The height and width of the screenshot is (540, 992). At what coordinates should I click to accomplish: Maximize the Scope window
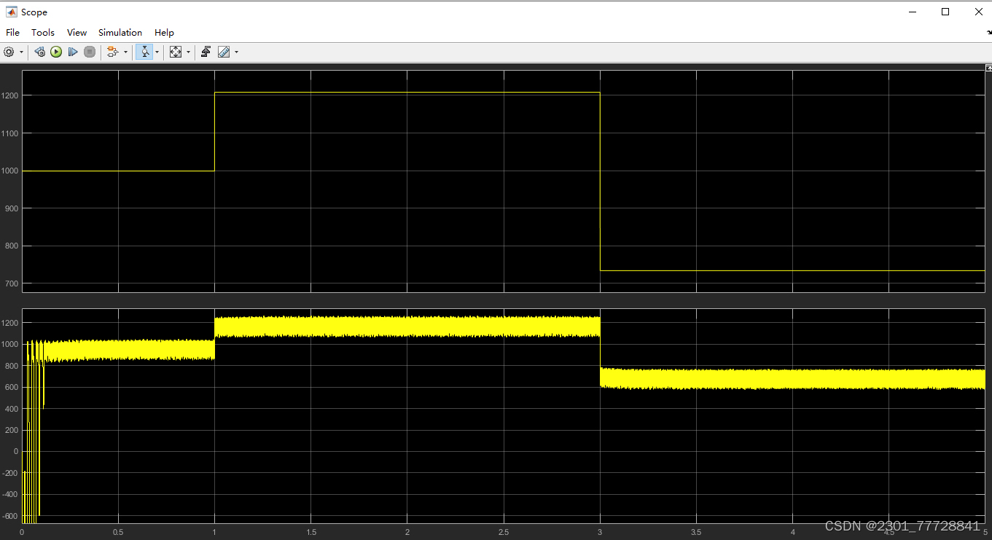[x=945, y=12]
